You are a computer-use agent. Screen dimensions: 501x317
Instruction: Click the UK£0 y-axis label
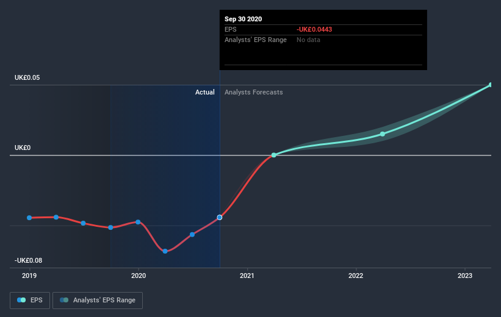(23, 148)
